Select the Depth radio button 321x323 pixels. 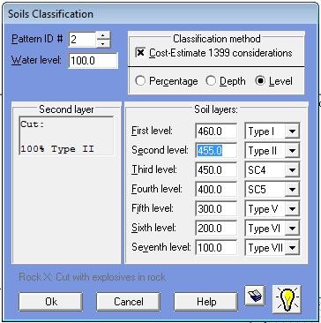[x=211, y=81]
